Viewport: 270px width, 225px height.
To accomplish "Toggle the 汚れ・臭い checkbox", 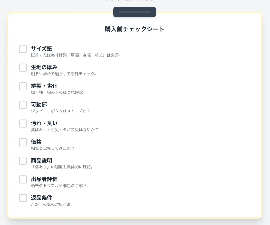I will pyautogui.click(x=23, y=123).
